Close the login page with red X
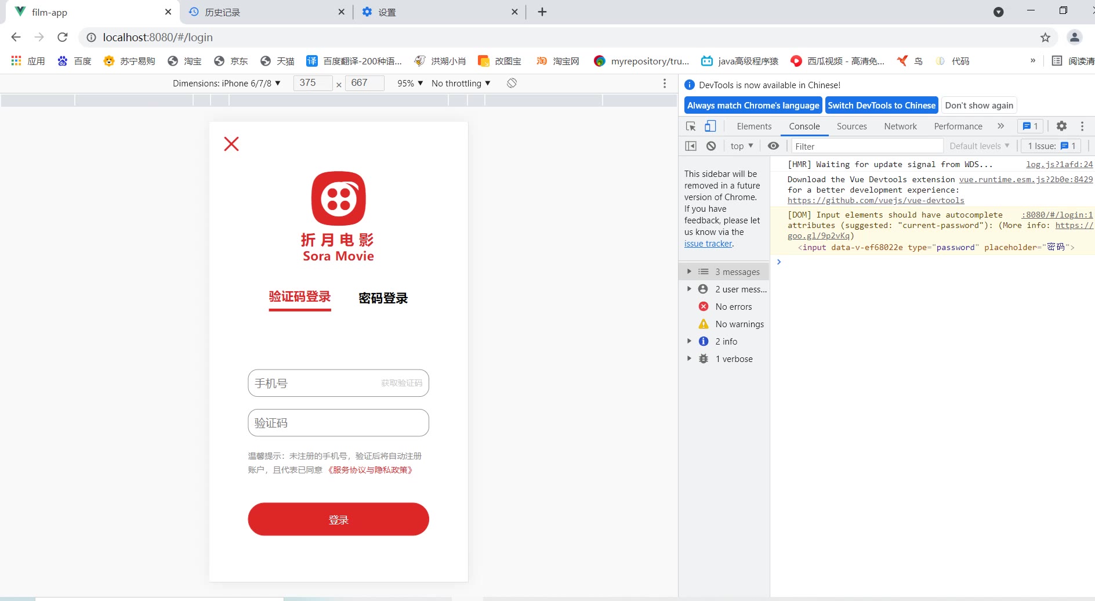The height and width of the screenshot is (601, 1095). coord(231,144)
